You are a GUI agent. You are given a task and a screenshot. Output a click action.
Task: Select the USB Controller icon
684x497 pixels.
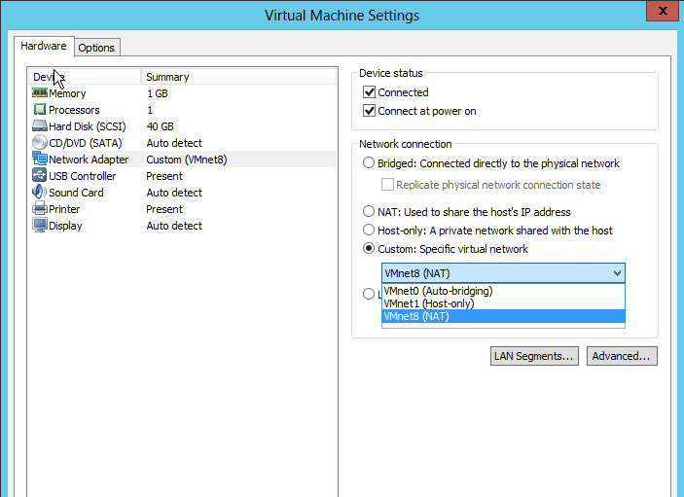click(x=40, y=176)
